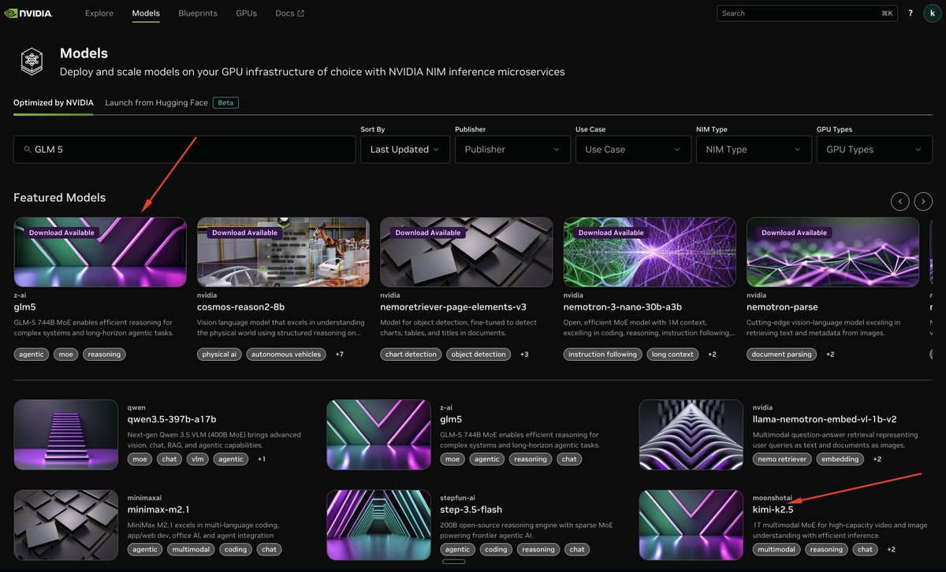
Task: Open the Blueprints tab
Action: (x=198, y=13)
